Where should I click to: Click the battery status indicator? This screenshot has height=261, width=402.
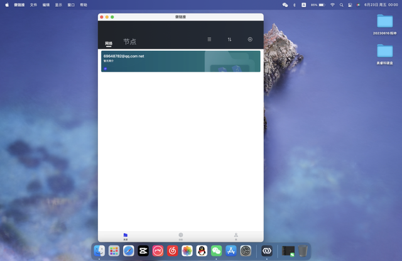tap(318, 5)
